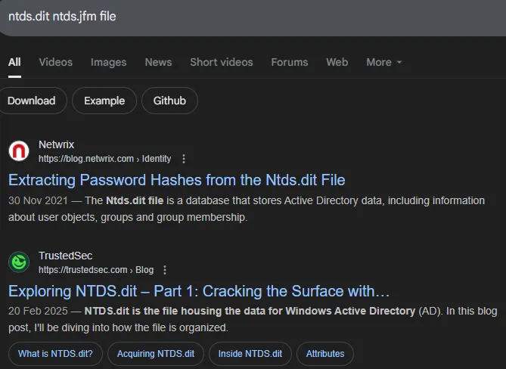
Task: Click the Netwrix favicon icon
Action: point(19,150)
